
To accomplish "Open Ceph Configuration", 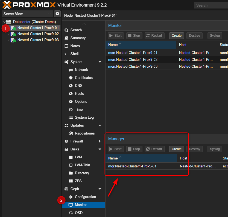I will [x=84, y=197].
